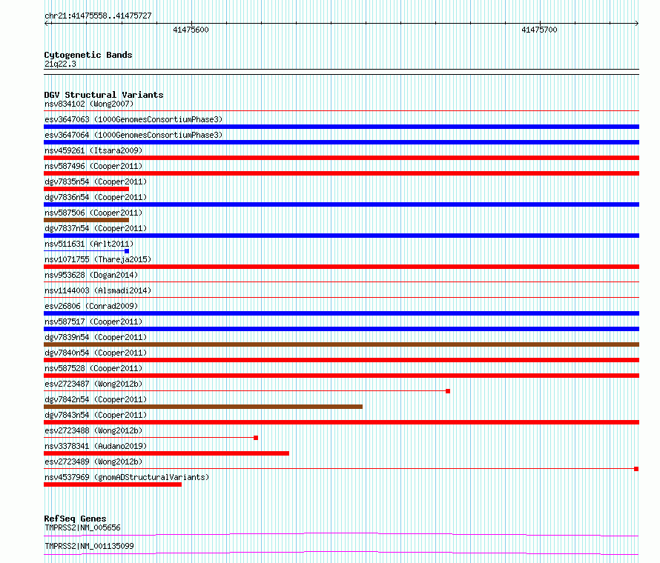Click the ruler's right arrow end
660x563 pixels.
637,24
